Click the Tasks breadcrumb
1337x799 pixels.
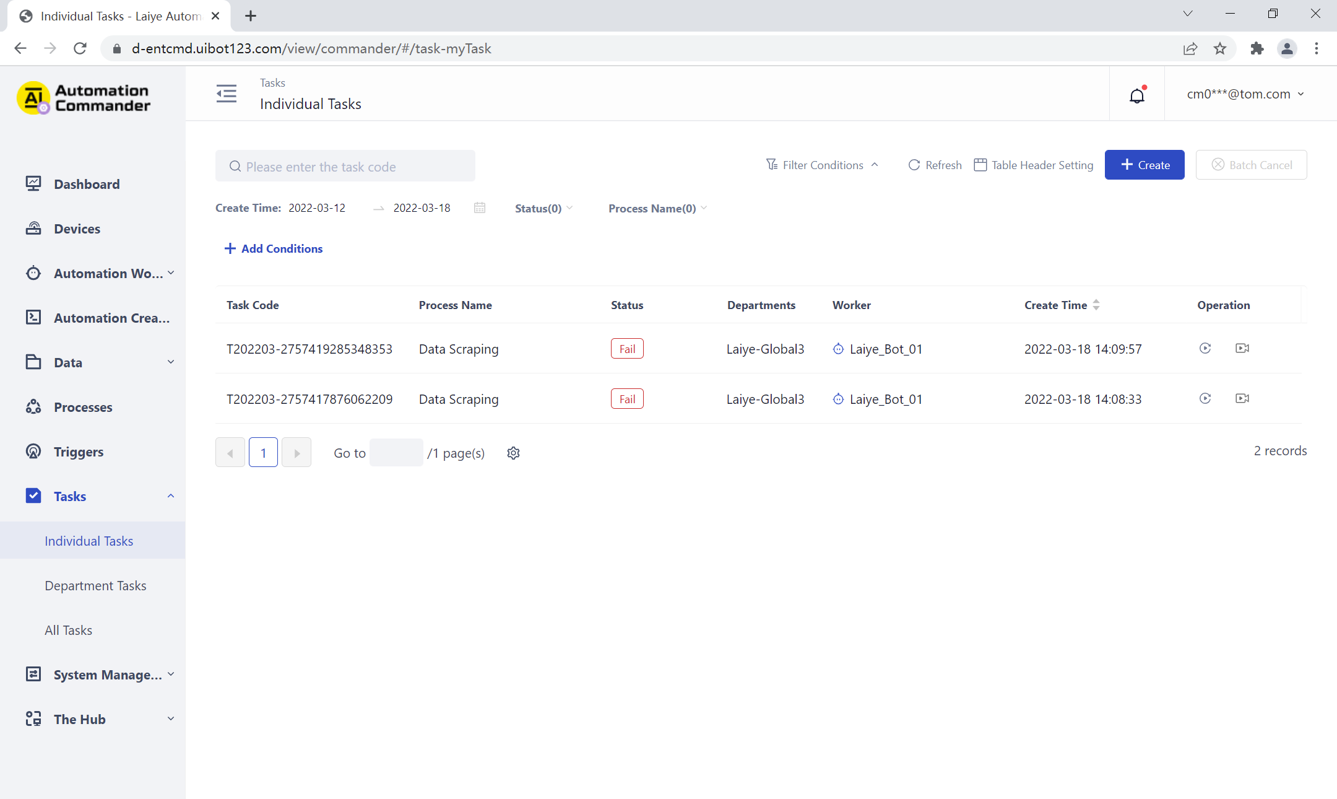pos(272,82)
